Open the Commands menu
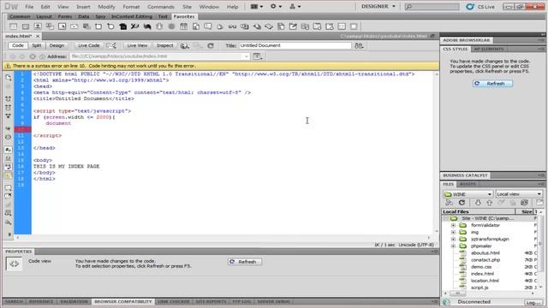Viewport: 548px width, 308px height. click(160, 7)
